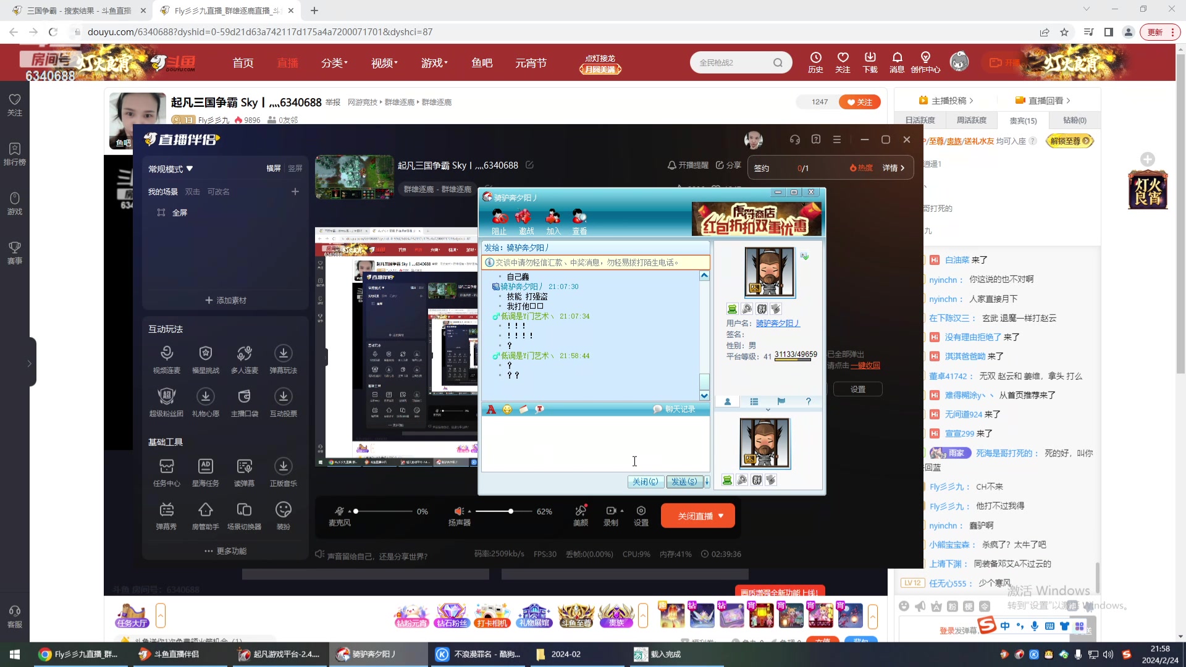Open the hamburger menu in companion title bar
Viewport: 1186px width, 667px height.
(837, 140)
